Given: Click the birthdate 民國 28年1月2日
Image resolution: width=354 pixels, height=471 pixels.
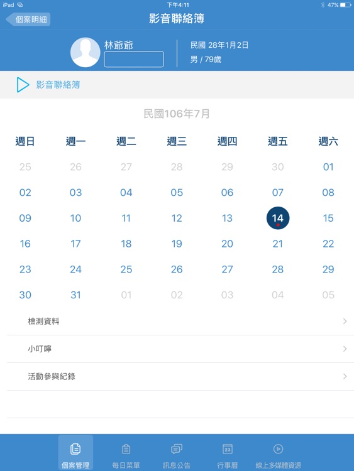Looking at the screenshot, I should [x=219, y=45].
